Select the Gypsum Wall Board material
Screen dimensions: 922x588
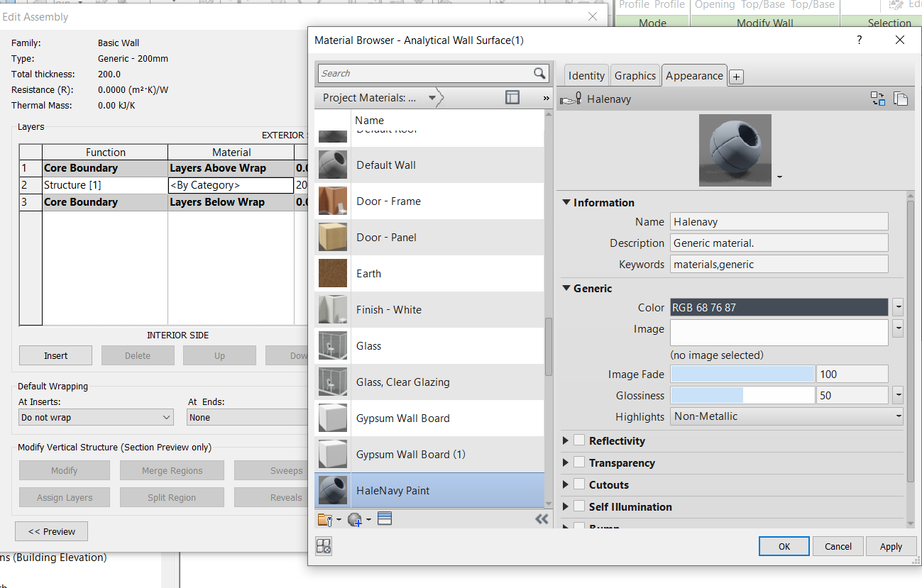(429, 418)
